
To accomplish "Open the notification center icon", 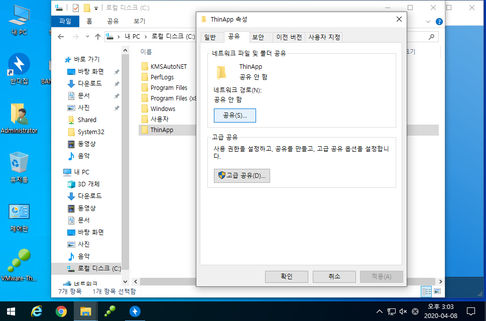I will point(471,311).
